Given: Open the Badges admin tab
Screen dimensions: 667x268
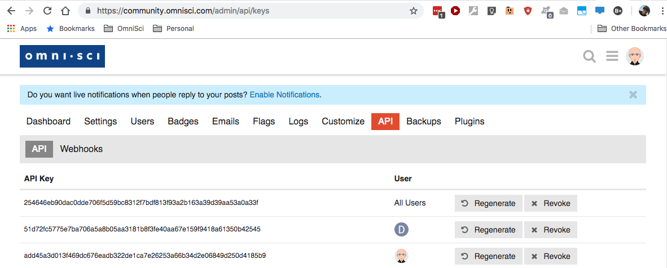Looking at the screenshot, I should (183, 122).
